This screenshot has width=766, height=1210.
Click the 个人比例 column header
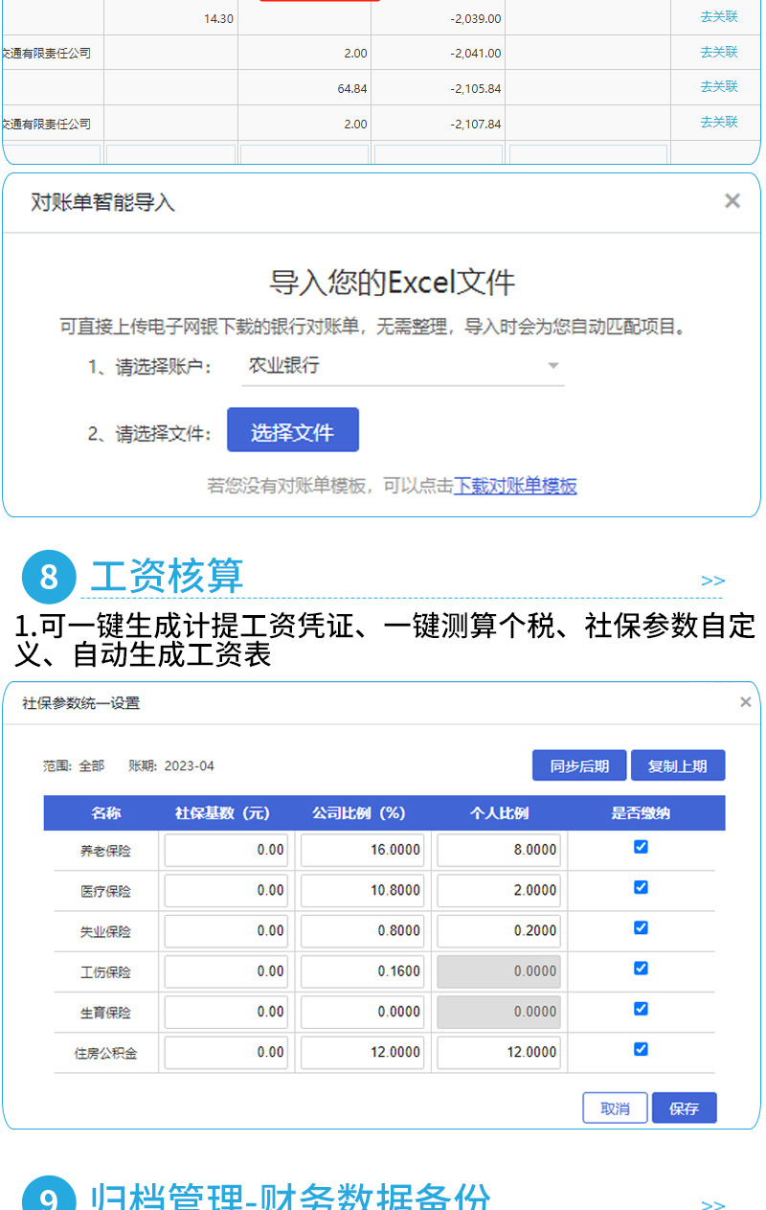(499, 813)
